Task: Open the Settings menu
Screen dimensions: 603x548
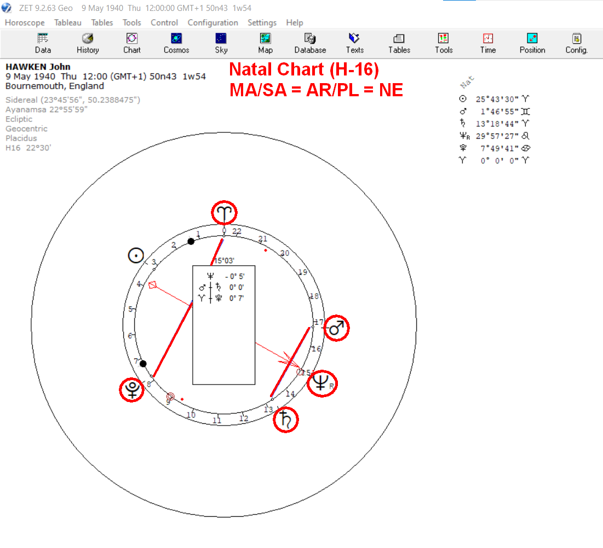Action: pyautogui.click(x=262, y=22)
